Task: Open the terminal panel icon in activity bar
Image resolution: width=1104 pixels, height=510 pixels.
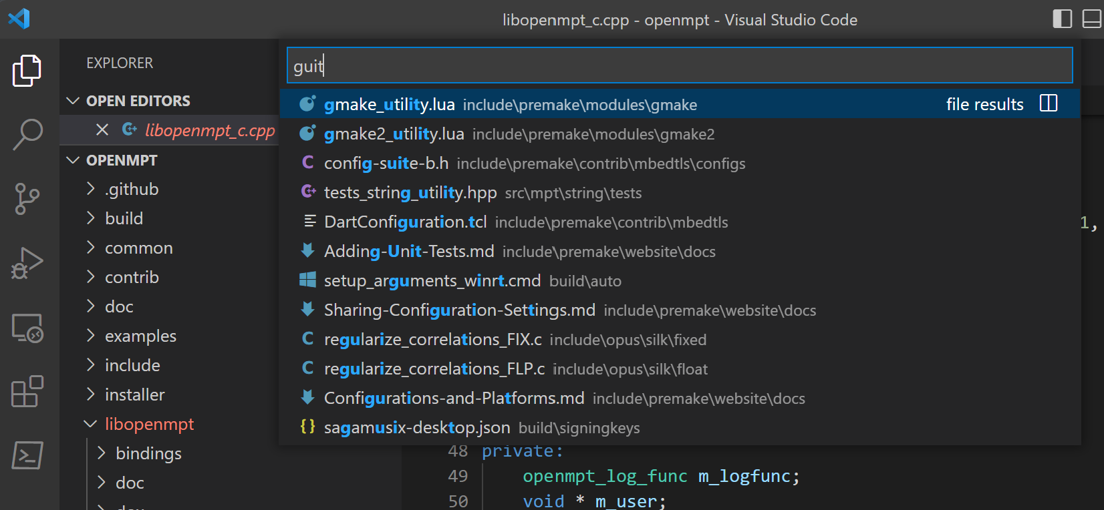Action: pos(27,455)
